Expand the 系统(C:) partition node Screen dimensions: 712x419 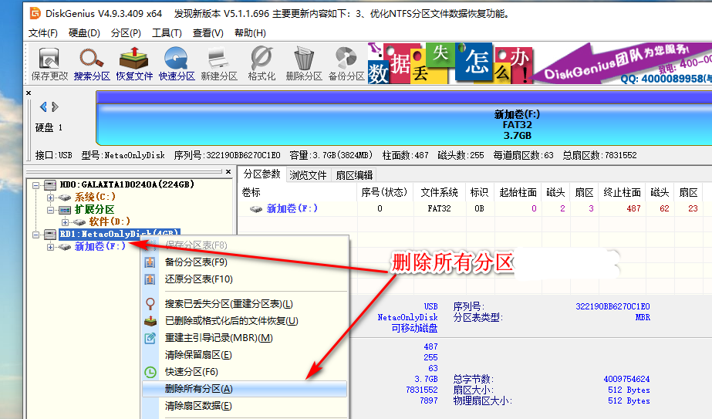[x=50, y=198]
